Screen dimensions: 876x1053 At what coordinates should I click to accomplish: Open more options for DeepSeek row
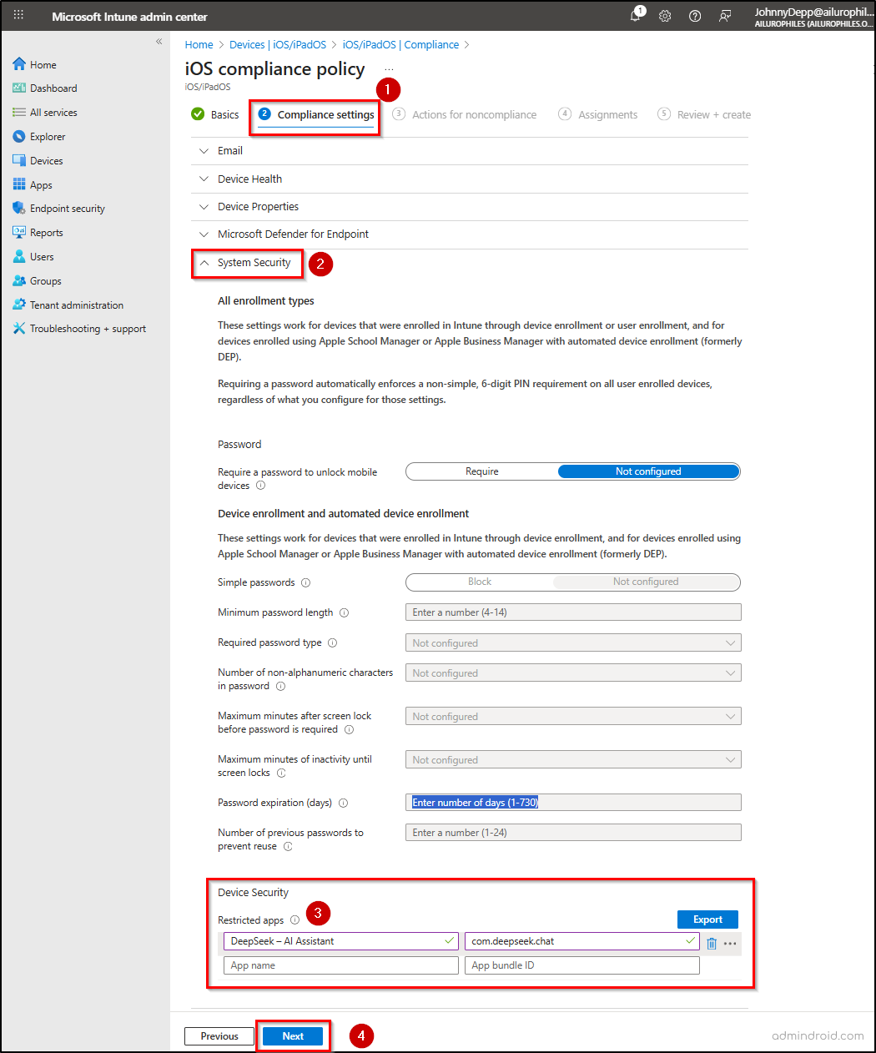(x=730, y=943)
